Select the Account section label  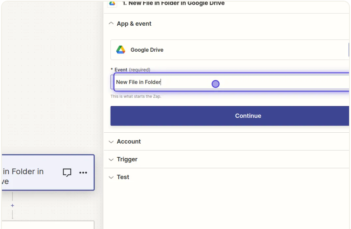tap(129, 142)
